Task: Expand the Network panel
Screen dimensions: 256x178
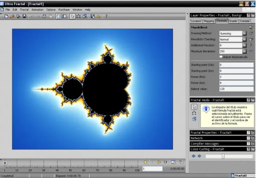Action: point(253,138)
